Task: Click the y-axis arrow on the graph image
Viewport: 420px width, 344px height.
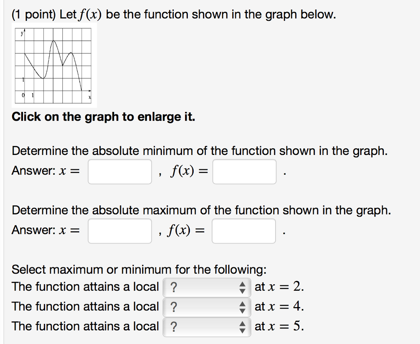Action: click(25, 30)
